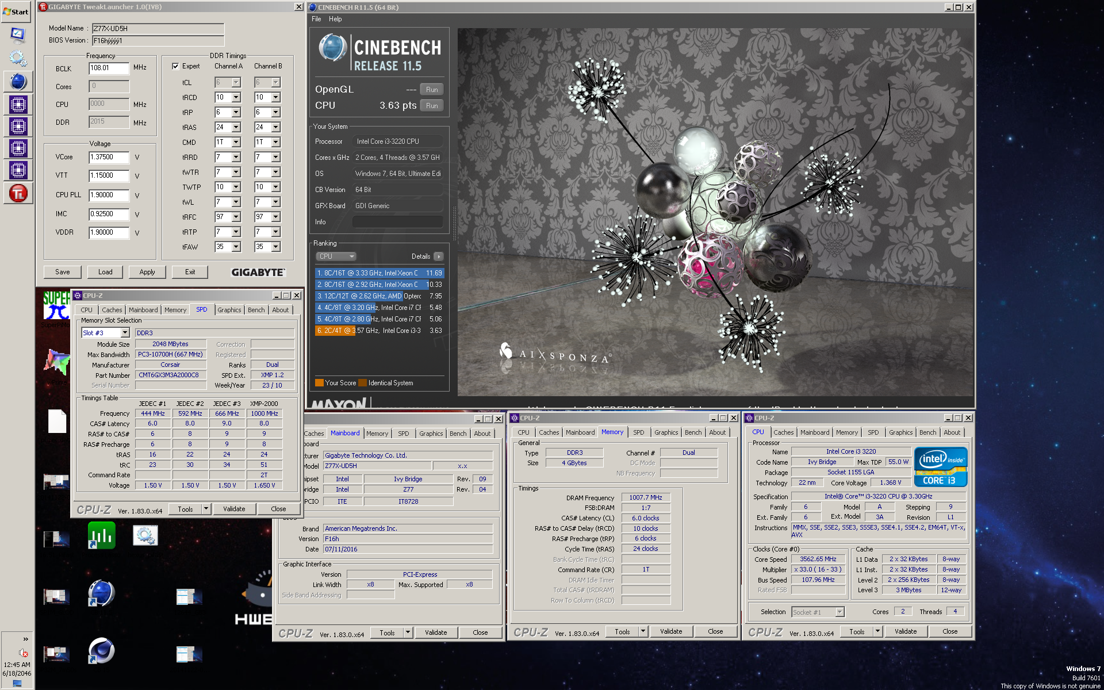The width and height of the screenshot is (1104, 690).
Task: Click the CPU-Z taskbar button directly below Cinebench's
Action: (18, 105)
